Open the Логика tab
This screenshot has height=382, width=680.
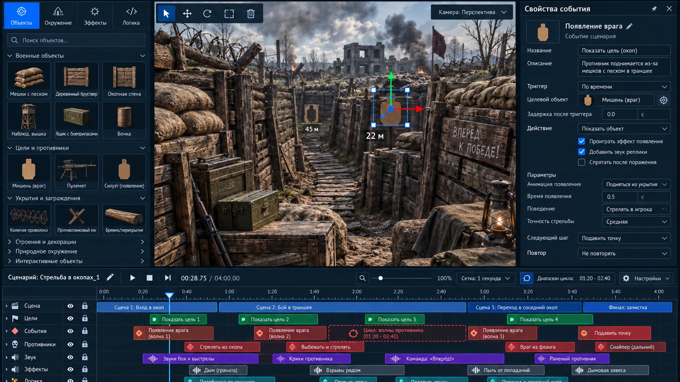pyautogui.click(x=131, y=15)
